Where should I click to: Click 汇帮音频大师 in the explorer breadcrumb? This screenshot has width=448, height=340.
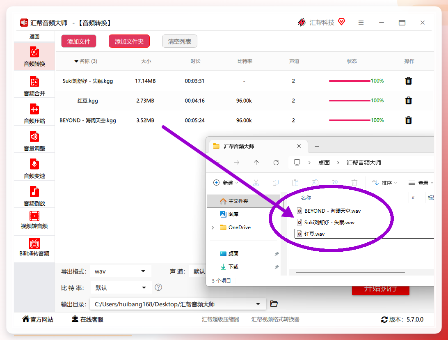click(364, 163)
